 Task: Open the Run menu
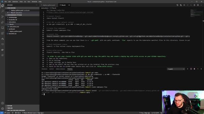click(x=29, y=2)
